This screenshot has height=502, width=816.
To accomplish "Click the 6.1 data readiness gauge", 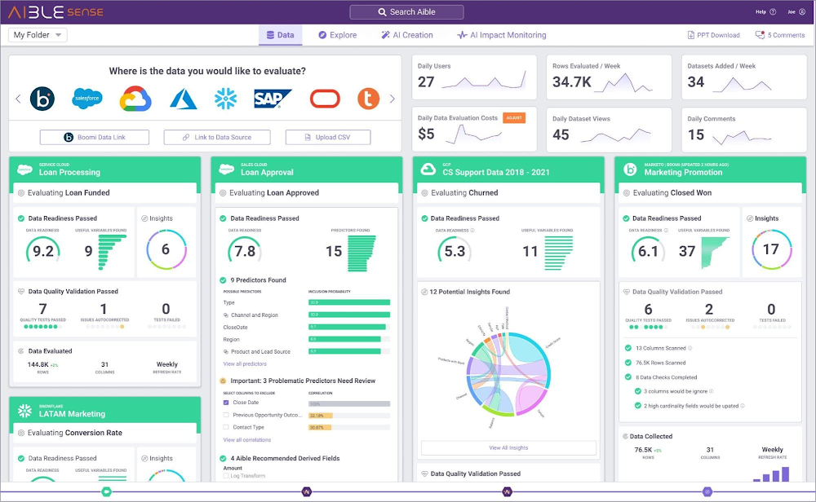I will (649, 251).
